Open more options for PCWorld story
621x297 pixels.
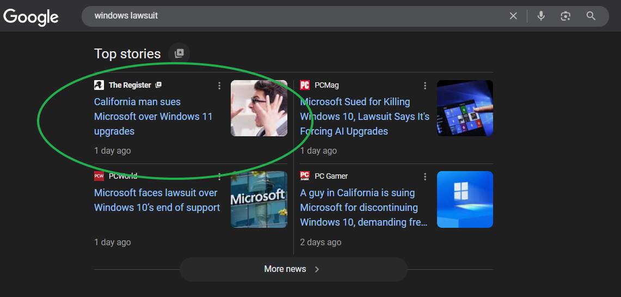219,177
